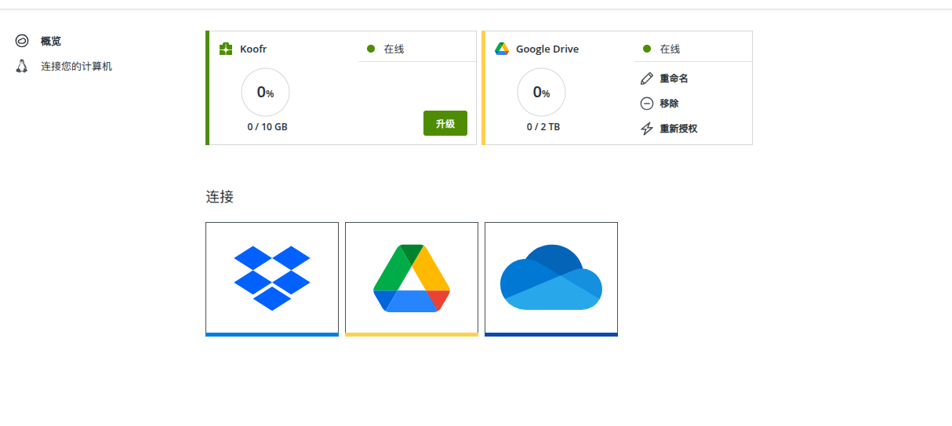952x426 pixels.
Task: Click the small Google Drive icon in card header
Action: [x=502, y=49]
